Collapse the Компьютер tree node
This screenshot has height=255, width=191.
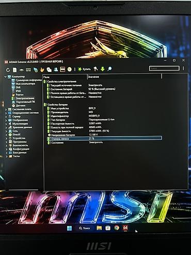click(6, 77)
